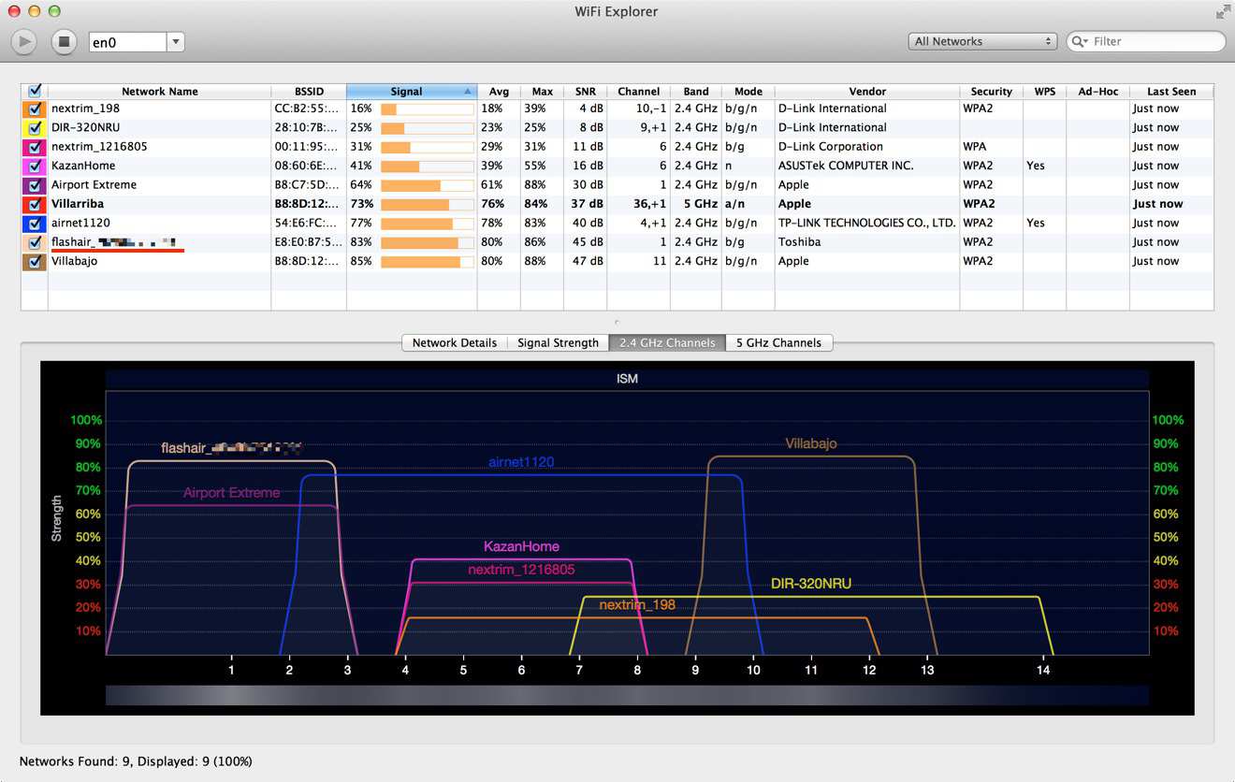Screen dimensions: 1235x782
Task: Uncheck the airnet1120 network checkbox
Action: [35, 224]
